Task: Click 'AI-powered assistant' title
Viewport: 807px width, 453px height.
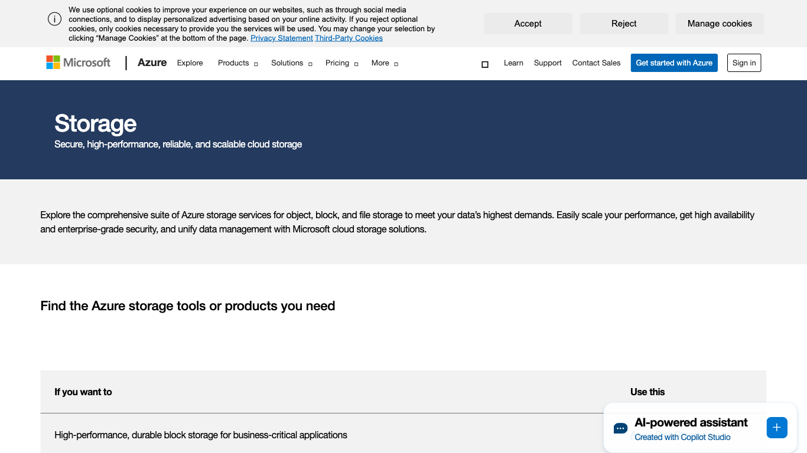Action: [x=691, y=422]
